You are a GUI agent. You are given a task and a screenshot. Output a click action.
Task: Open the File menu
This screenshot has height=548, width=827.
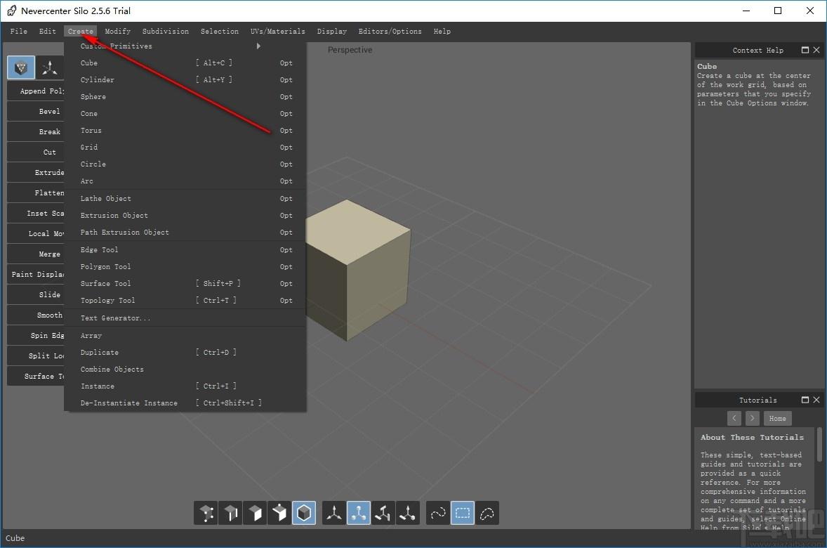19,31
